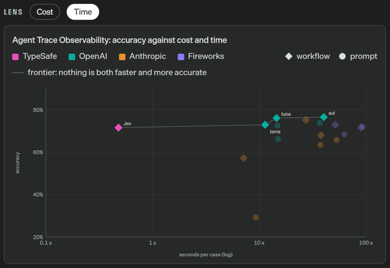Click the chart title text

pyautogui.click(x=120, y=40)
